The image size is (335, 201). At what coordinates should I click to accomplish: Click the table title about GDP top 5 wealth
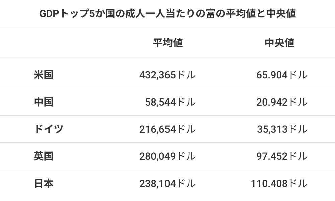167,14
